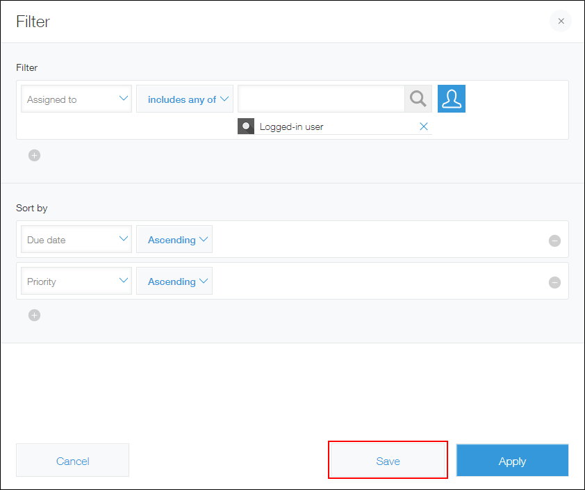Change Ascending order for Priority

click(x=174, y=281)
